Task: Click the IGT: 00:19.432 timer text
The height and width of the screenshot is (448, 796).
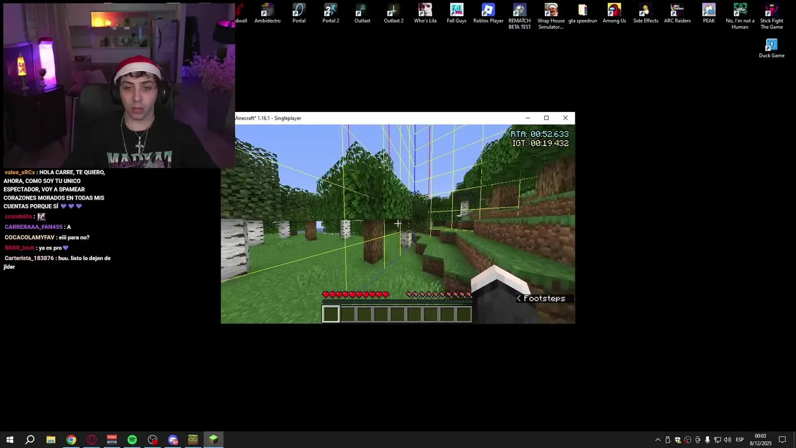Action: pos(540,144)
